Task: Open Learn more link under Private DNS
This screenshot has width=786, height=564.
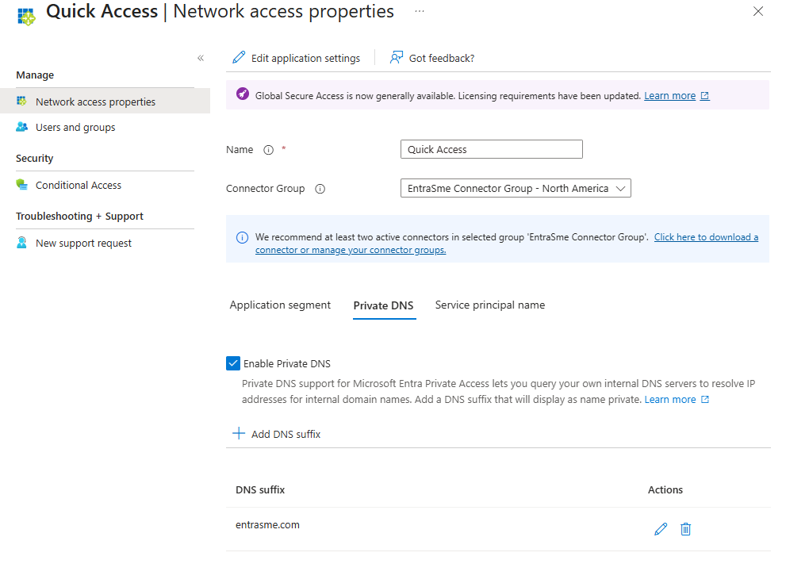Action: [669, 400]
